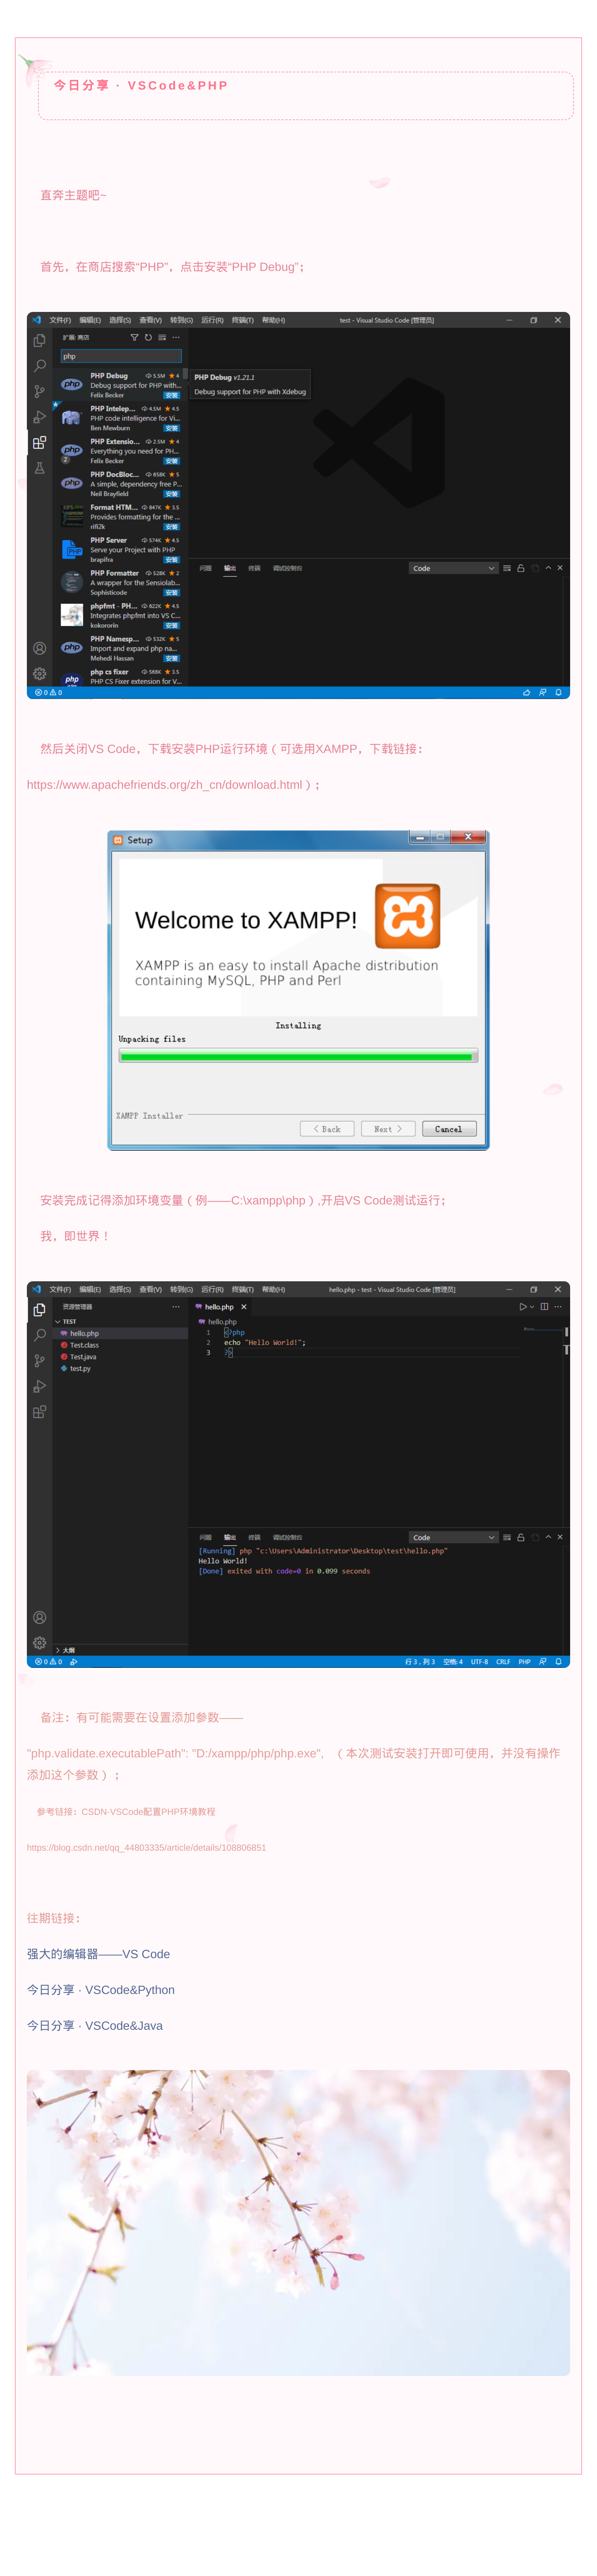597x2576 pixels.
Task: Switch to the 终端 tab in the hello.php window
Action: (254, 1538)
